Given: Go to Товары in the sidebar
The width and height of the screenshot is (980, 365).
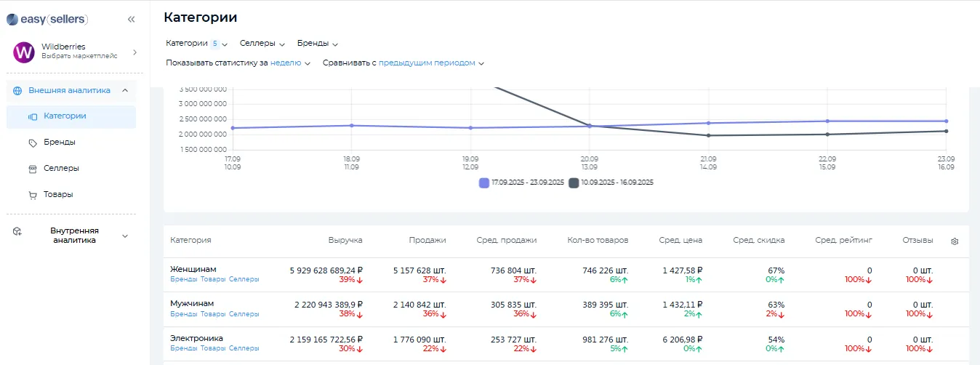Looking at the screenshot, I should tap(58, 195).
